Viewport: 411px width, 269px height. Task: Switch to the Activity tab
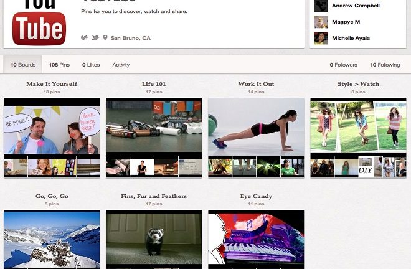[121, 65]
